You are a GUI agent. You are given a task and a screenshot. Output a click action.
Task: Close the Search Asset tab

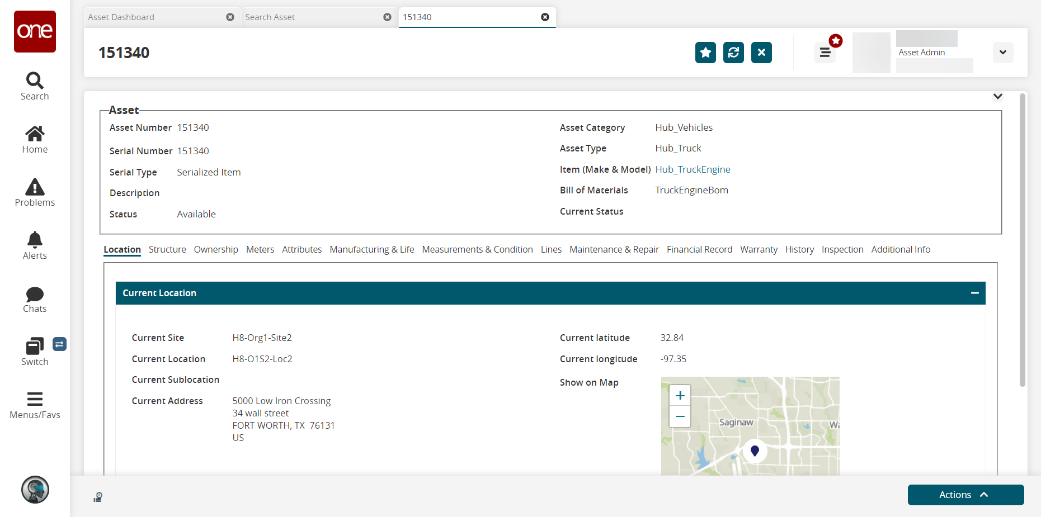(x=387, y=17)
